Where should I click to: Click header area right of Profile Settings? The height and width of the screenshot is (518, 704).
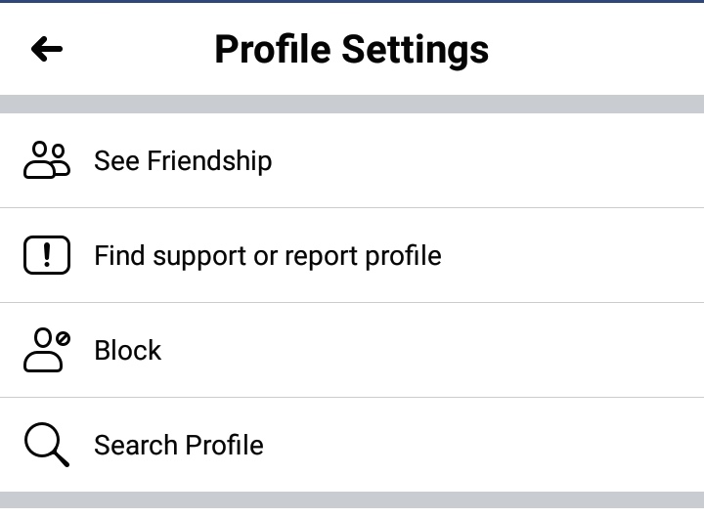[597, 49]
